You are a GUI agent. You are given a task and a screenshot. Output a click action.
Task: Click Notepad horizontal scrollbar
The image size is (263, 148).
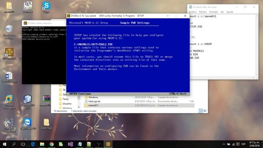(x=222, y=77)
